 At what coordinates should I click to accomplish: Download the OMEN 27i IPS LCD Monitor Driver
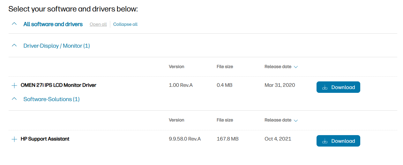(x=338, y=87)
